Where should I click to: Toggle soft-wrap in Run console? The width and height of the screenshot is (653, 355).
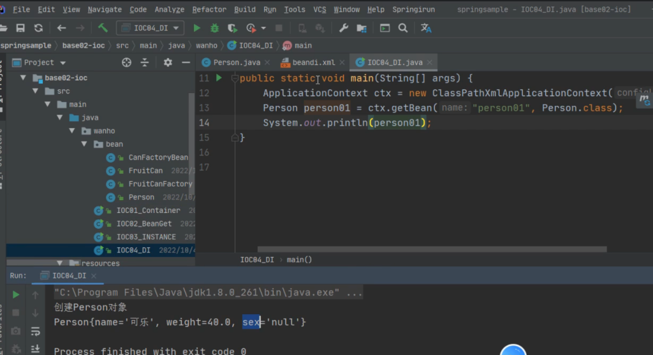36,331
